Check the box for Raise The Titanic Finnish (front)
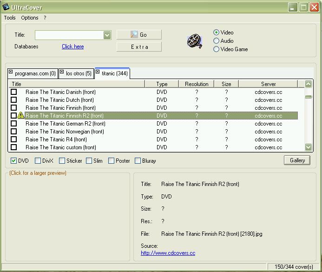The height and width of the screenshot is (272, 322). click(14, 108)
